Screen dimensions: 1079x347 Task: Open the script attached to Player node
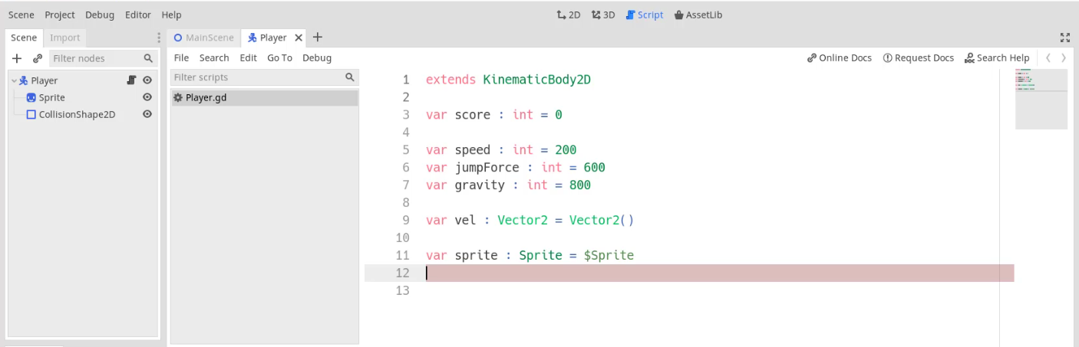point(131,80)
